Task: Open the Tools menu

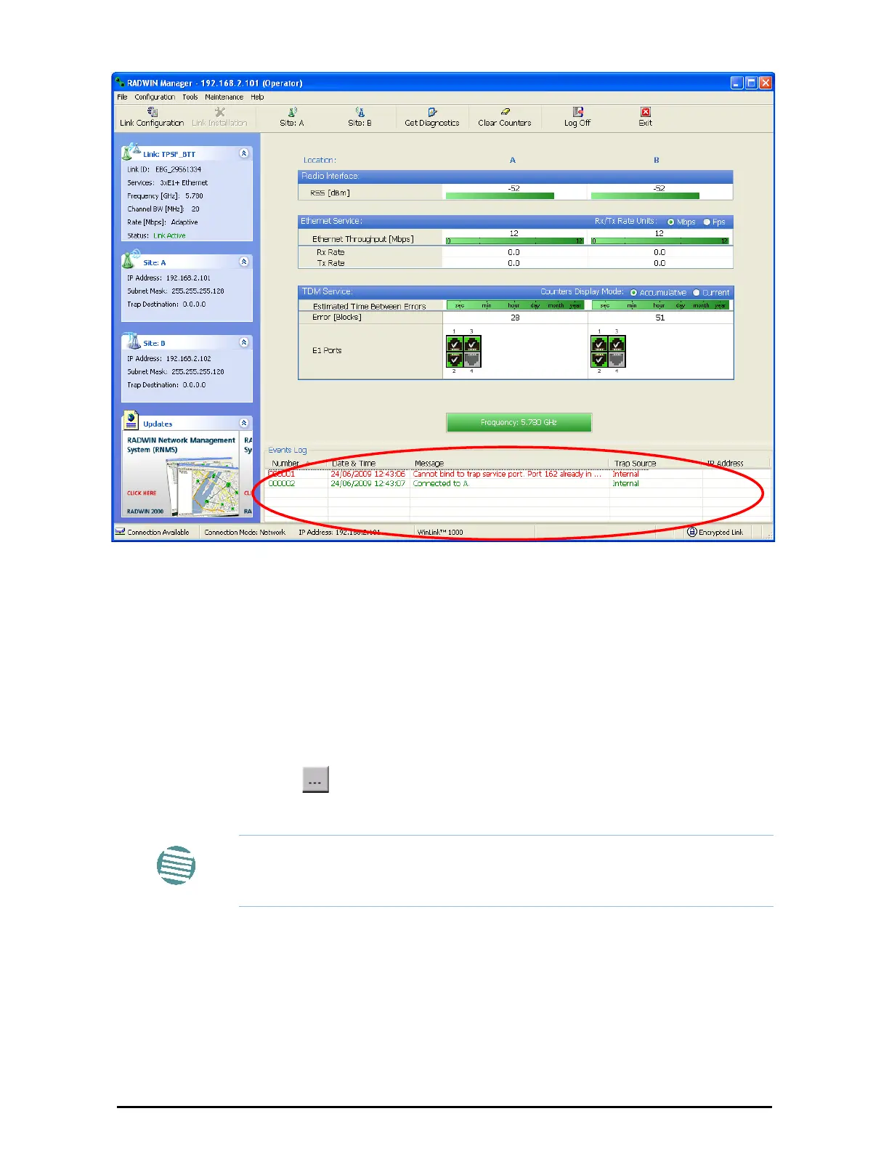Action: [190, 97]
